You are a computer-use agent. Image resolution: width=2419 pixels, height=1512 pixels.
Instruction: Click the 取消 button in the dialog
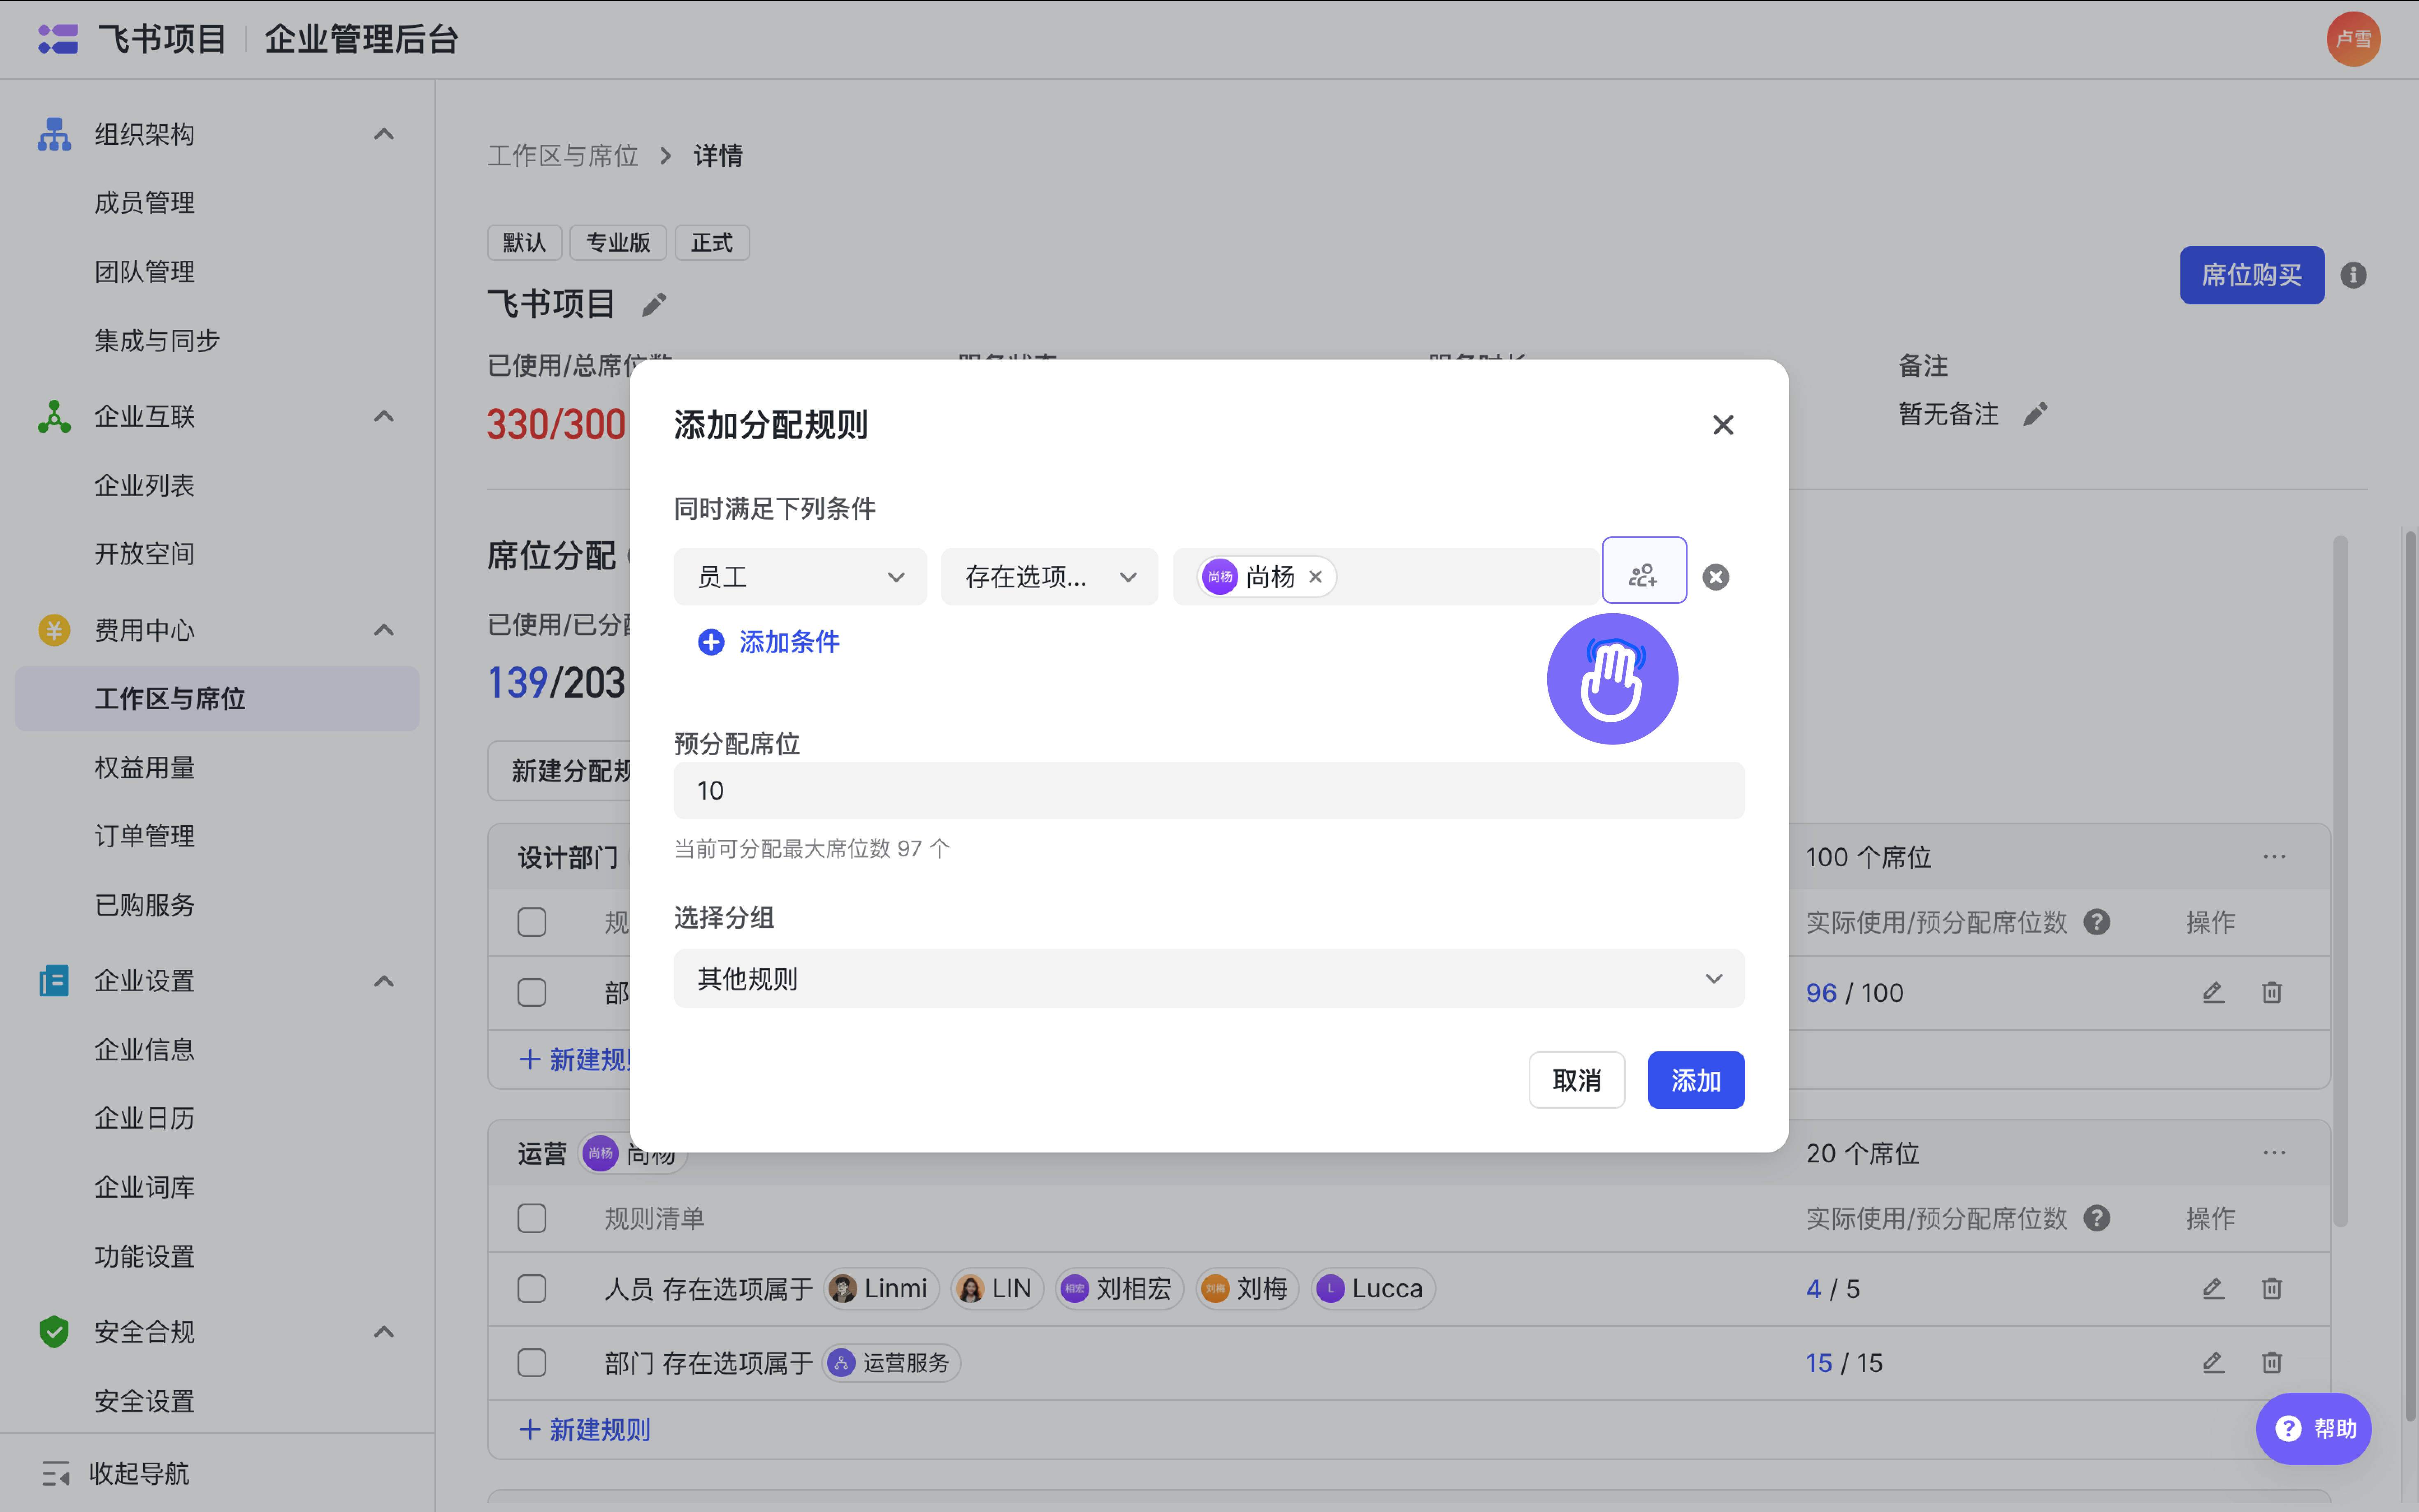coord(1577,1080)
